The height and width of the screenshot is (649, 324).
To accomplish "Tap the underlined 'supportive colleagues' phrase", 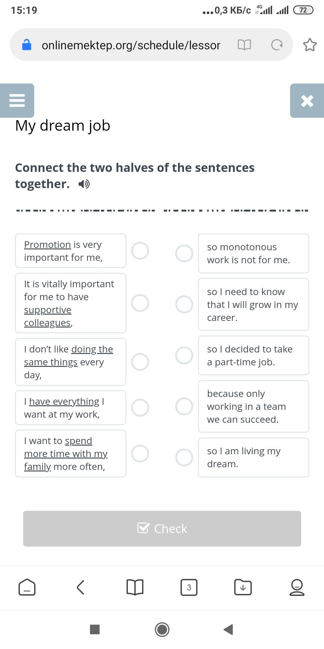I will [48, 316].
